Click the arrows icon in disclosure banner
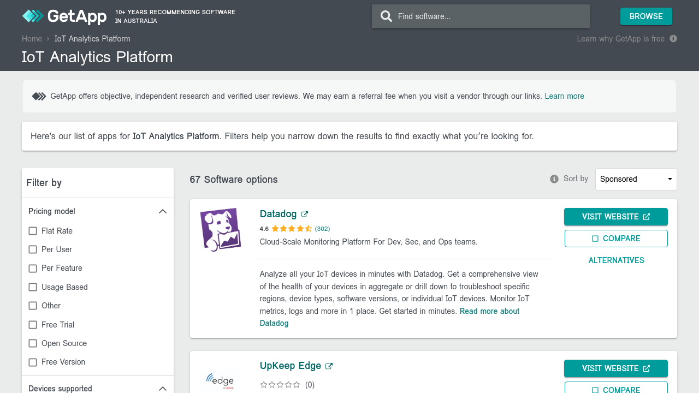The height and width of the screenshot is (393, 699). click(x=39, y=97)
